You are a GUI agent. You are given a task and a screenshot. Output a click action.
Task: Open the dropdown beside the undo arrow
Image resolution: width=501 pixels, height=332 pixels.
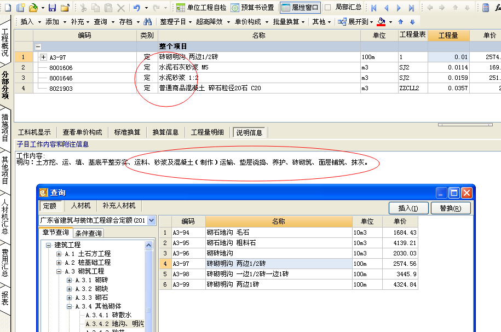[146, 8]
